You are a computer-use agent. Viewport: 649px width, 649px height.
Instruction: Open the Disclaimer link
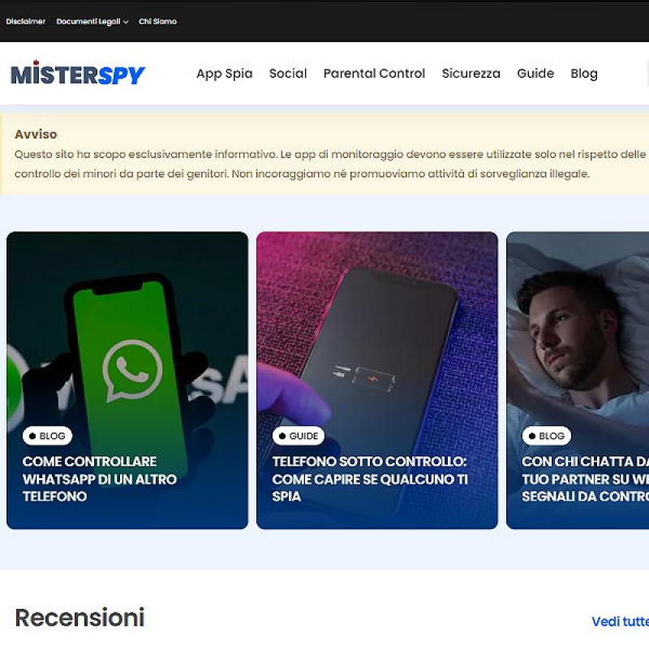(x=26, y=21)
